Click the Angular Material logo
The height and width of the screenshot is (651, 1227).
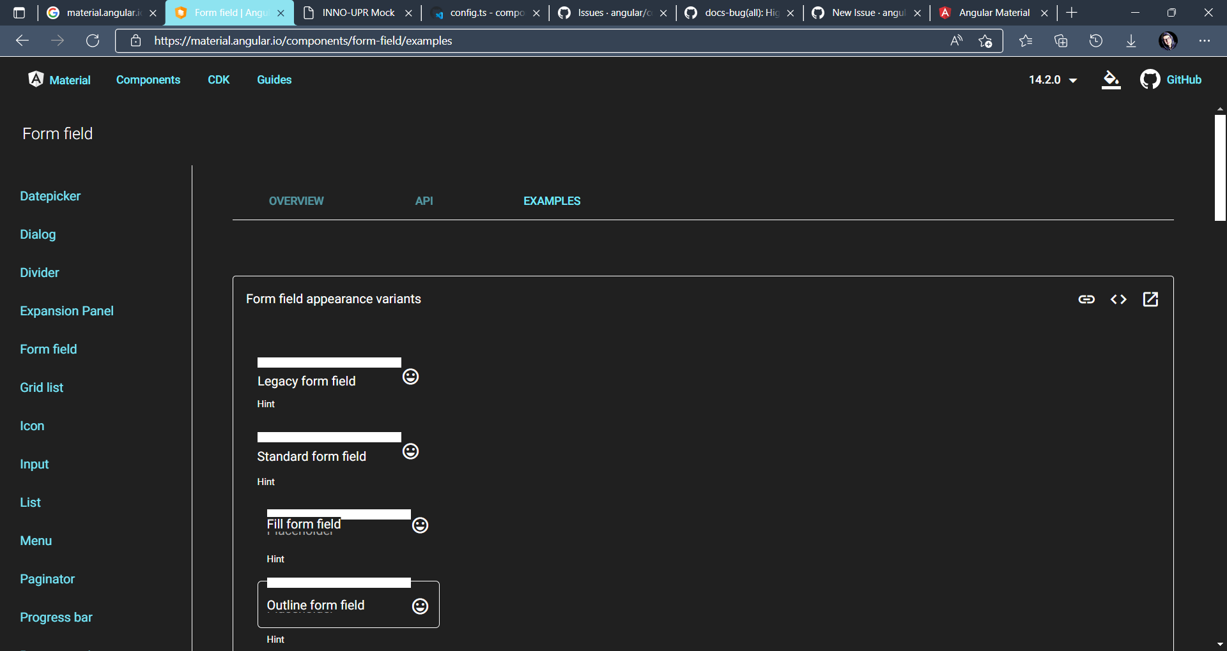pyautogui.click(x=36, y=79)
